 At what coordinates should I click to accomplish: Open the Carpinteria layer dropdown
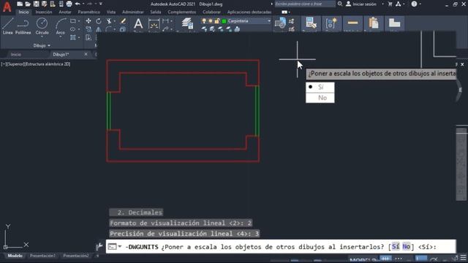click(x=269, y=21)
